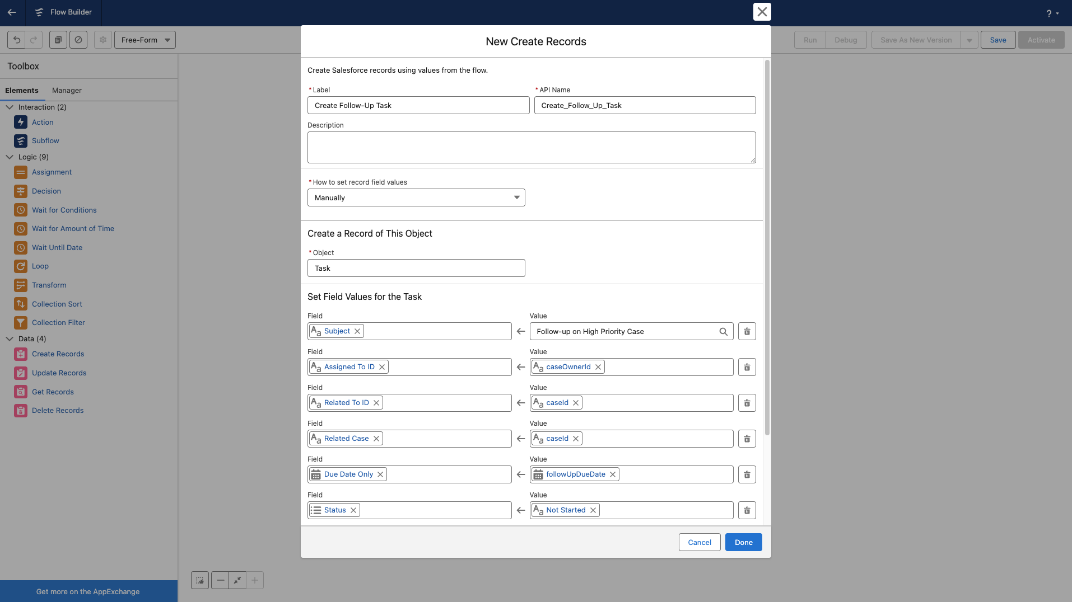The image size is (1072, 602).
Task: Open flow settings gear icon
Action: coord(103,40)
